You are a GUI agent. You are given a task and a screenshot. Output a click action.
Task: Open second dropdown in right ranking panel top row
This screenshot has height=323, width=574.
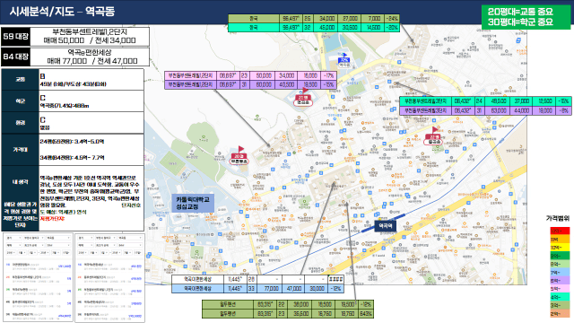coord(106,238)
